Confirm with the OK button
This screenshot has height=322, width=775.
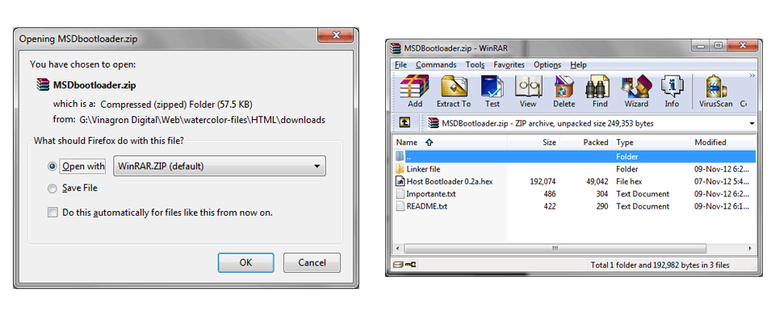(x=245, y=262)
